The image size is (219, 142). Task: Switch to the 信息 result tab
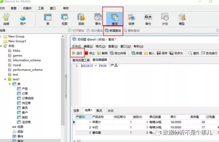76,111
